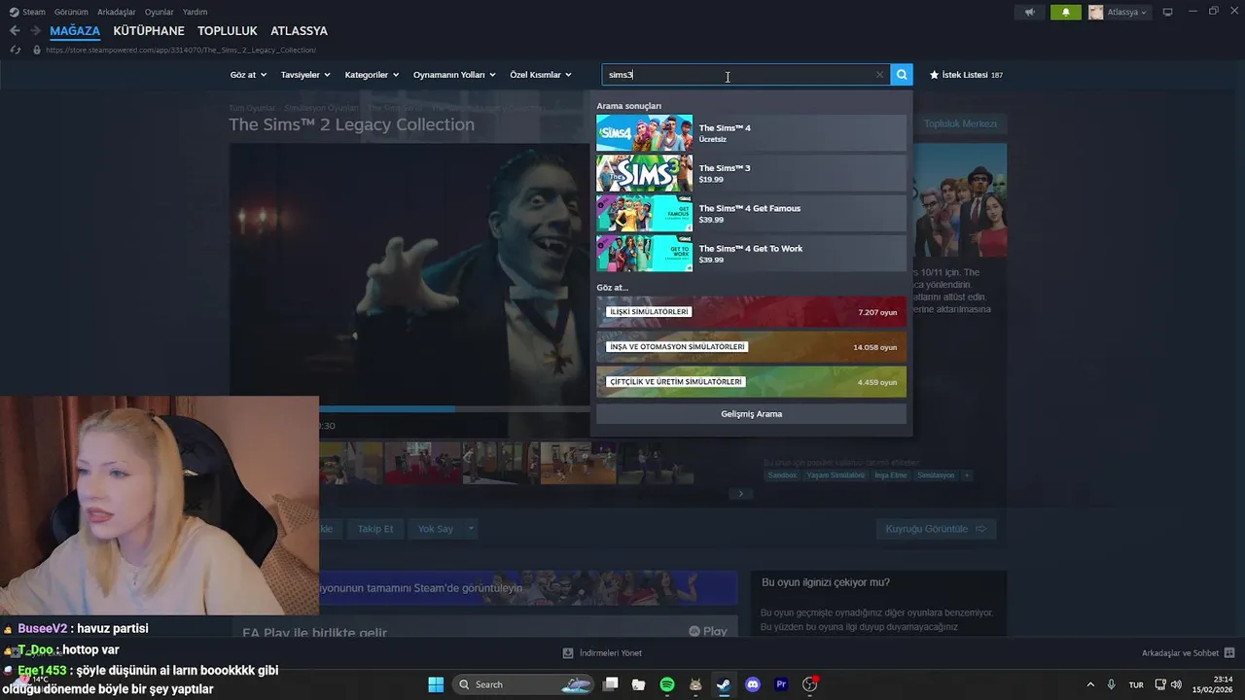
Task: Switch to the TOPLULUK tab
Action: point(228,31)
